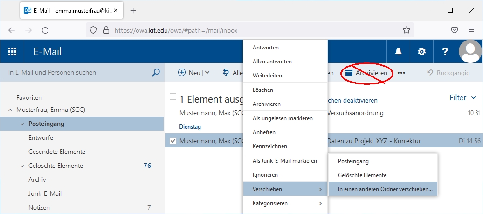Expand the Neu dropdown arrow
This screenshot has height=214, width=483.
coord(207,73)
